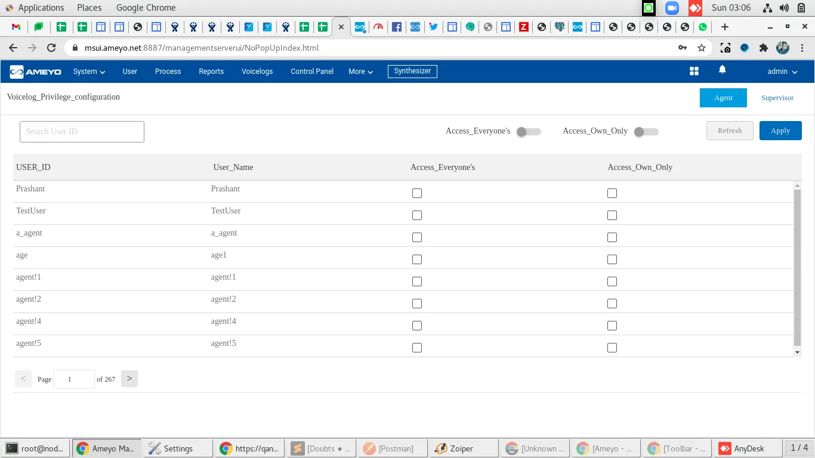The image size is (815, 458).
Task: Click the user table vertical scrollbar
Action: click(798, 268)
